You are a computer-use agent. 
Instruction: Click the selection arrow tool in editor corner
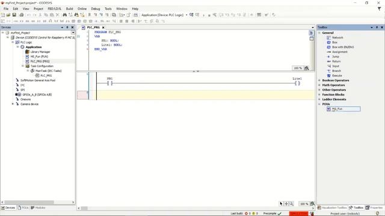[x=281, y=203]
